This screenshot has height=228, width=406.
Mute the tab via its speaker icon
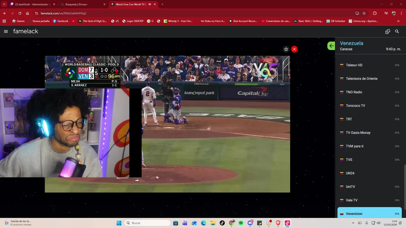[150, 4]
